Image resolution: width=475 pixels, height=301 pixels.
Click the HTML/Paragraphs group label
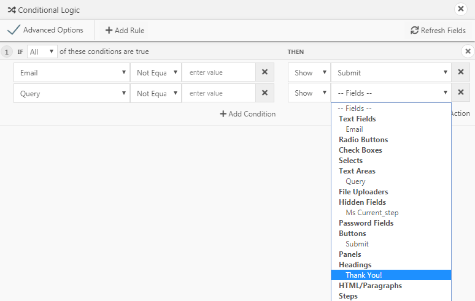[x=370, y=286]
